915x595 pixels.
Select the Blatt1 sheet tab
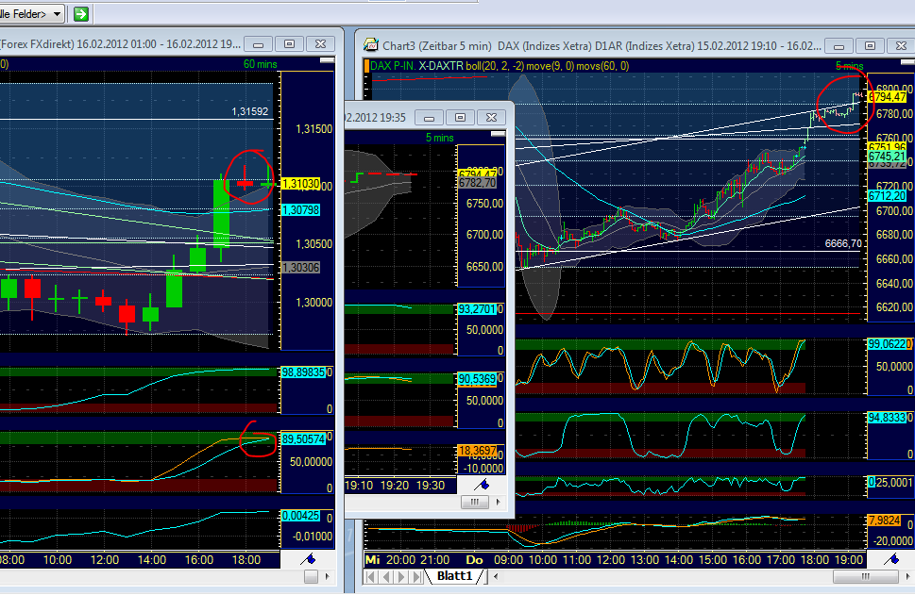click(454, 576)
